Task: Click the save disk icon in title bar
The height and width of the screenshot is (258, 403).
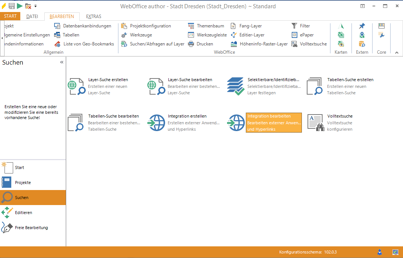Action: [x=12, y=6]
